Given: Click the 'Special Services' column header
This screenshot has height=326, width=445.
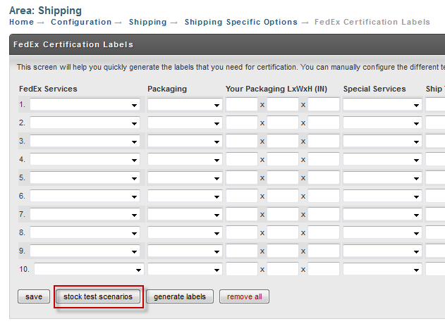Looking at the screenshot, I should click(x=374, y=89).
